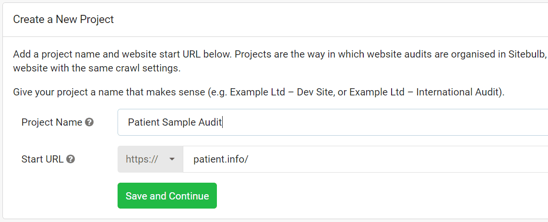The height and width of the screenshot is (222, 548).
Task: Open the Start URL help tooltip icon
Action: pos(71,159)
